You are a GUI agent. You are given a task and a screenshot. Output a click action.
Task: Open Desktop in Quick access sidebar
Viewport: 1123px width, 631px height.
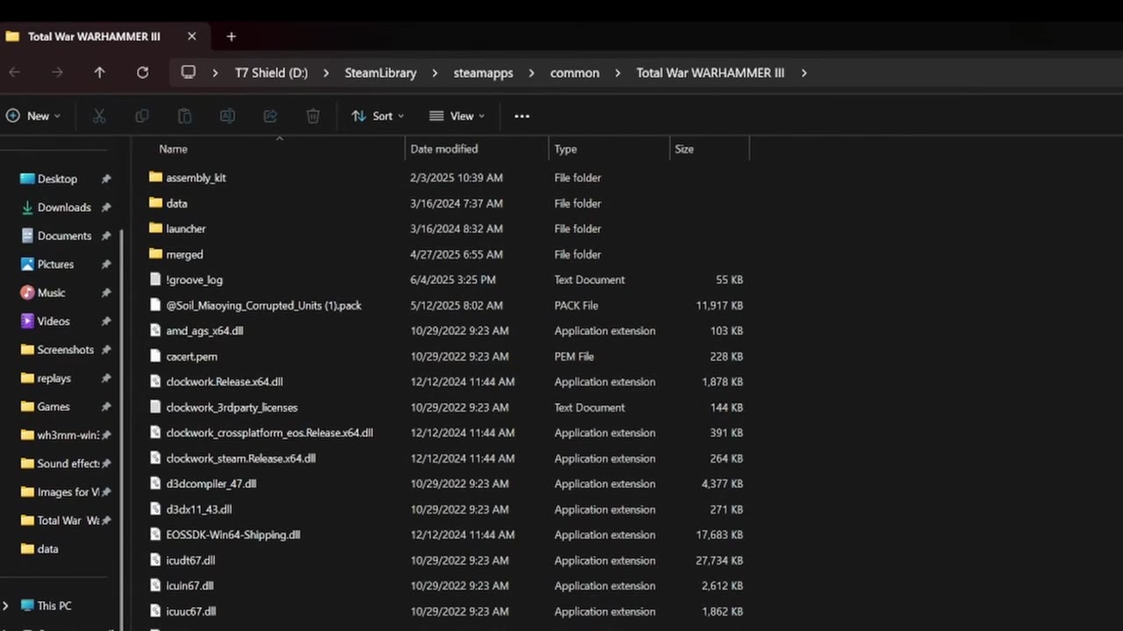(57, 179)
